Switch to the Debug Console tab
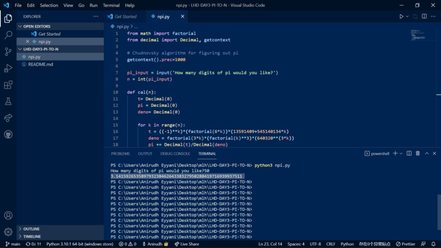441x248 pixels. (175, 153)
